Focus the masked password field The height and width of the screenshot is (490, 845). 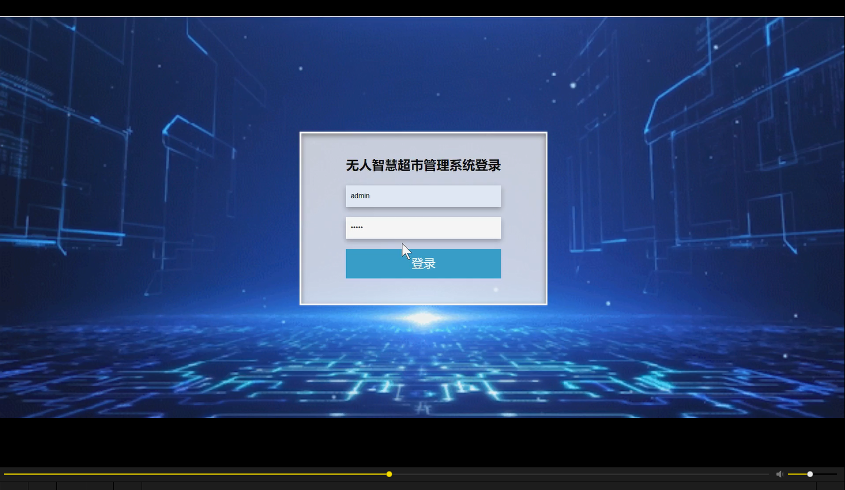pos(423,228)
